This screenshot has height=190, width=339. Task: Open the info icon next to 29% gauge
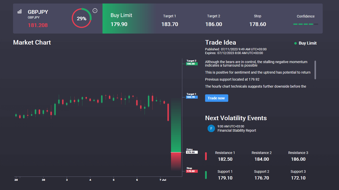(95, 11)
